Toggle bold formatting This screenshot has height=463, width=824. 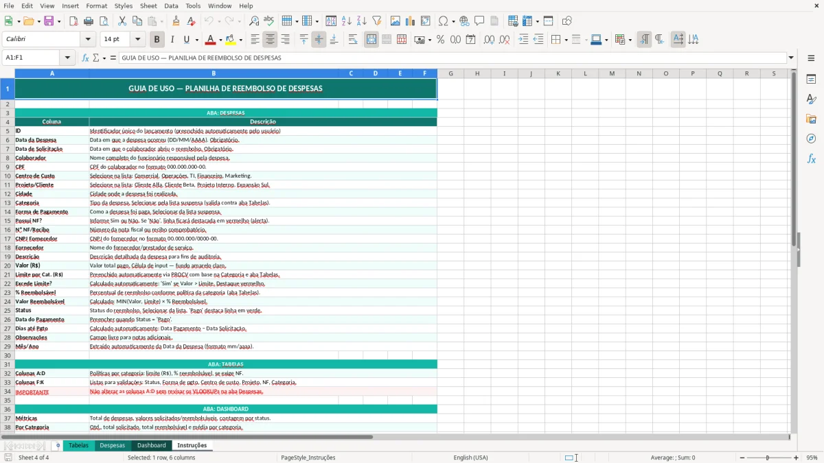(x=157, y=40)
